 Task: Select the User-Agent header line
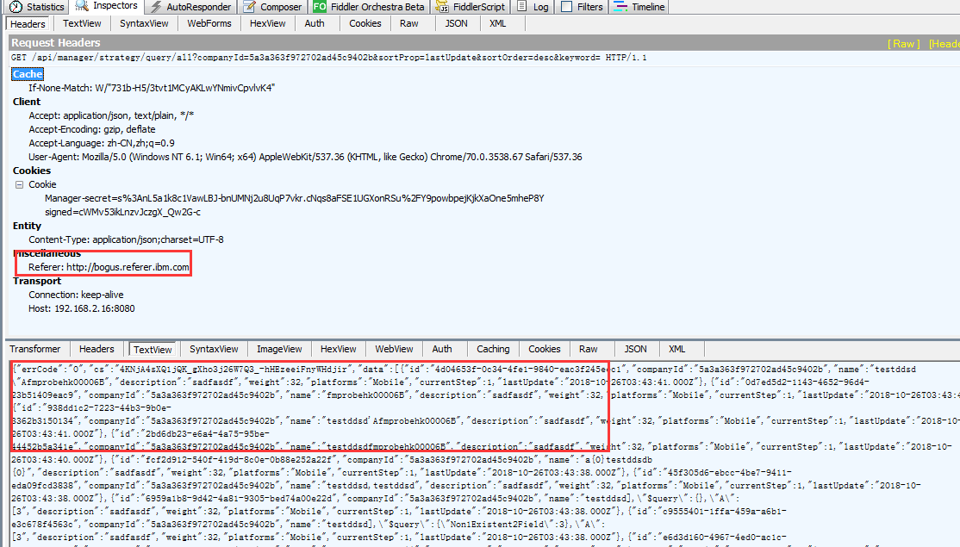coord(305,157)
